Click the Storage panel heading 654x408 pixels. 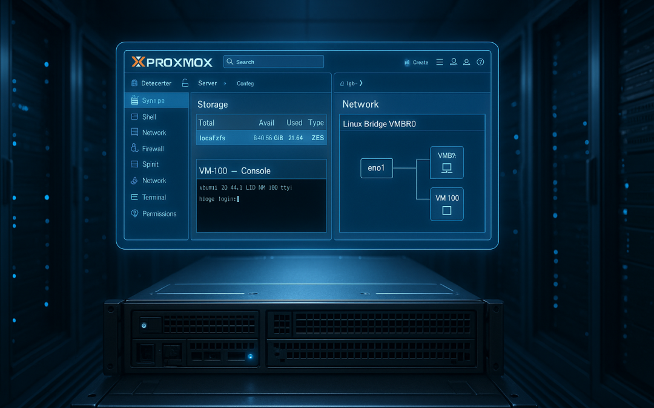(213, 105)
